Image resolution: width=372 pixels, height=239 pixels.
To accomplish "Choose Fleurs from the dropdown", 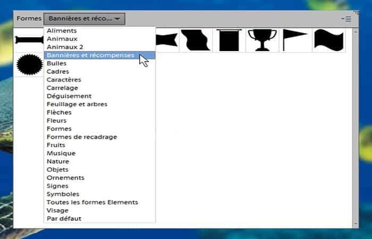I will click(100, 121).
